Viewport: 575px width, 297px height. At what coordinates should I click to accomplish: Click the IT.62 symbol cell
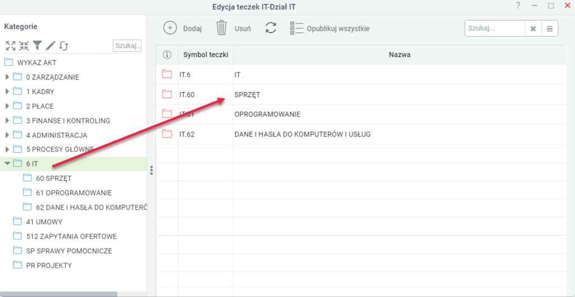pyautogui.click(x=206, y=134)
